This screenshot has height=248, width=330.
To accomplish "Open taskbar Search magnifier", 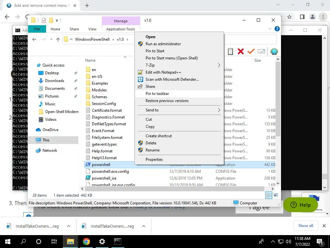I will click(23, 242).
